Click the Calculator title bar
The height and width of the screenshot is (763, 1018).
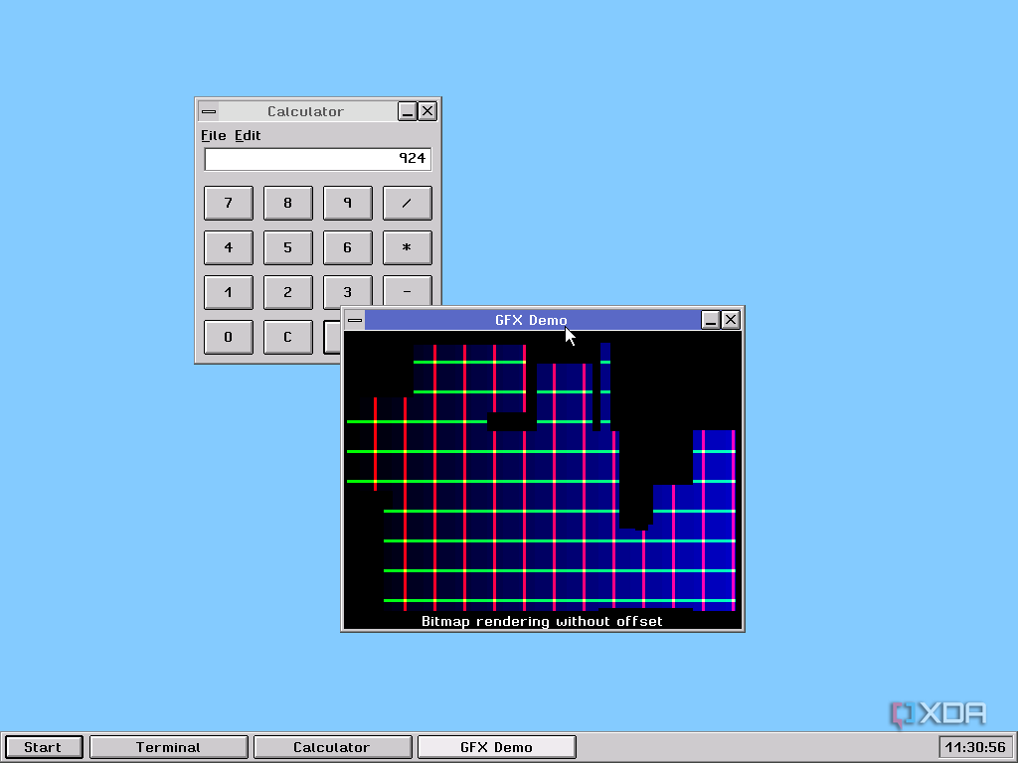(x=308, y=111)
